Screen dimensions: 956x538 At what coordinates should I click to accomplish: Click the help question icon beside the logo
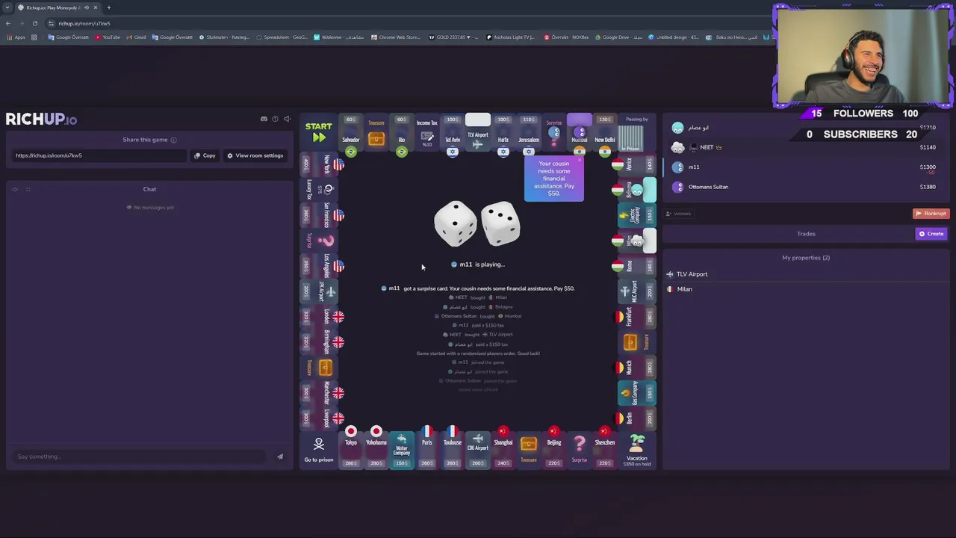coord(275,119)
